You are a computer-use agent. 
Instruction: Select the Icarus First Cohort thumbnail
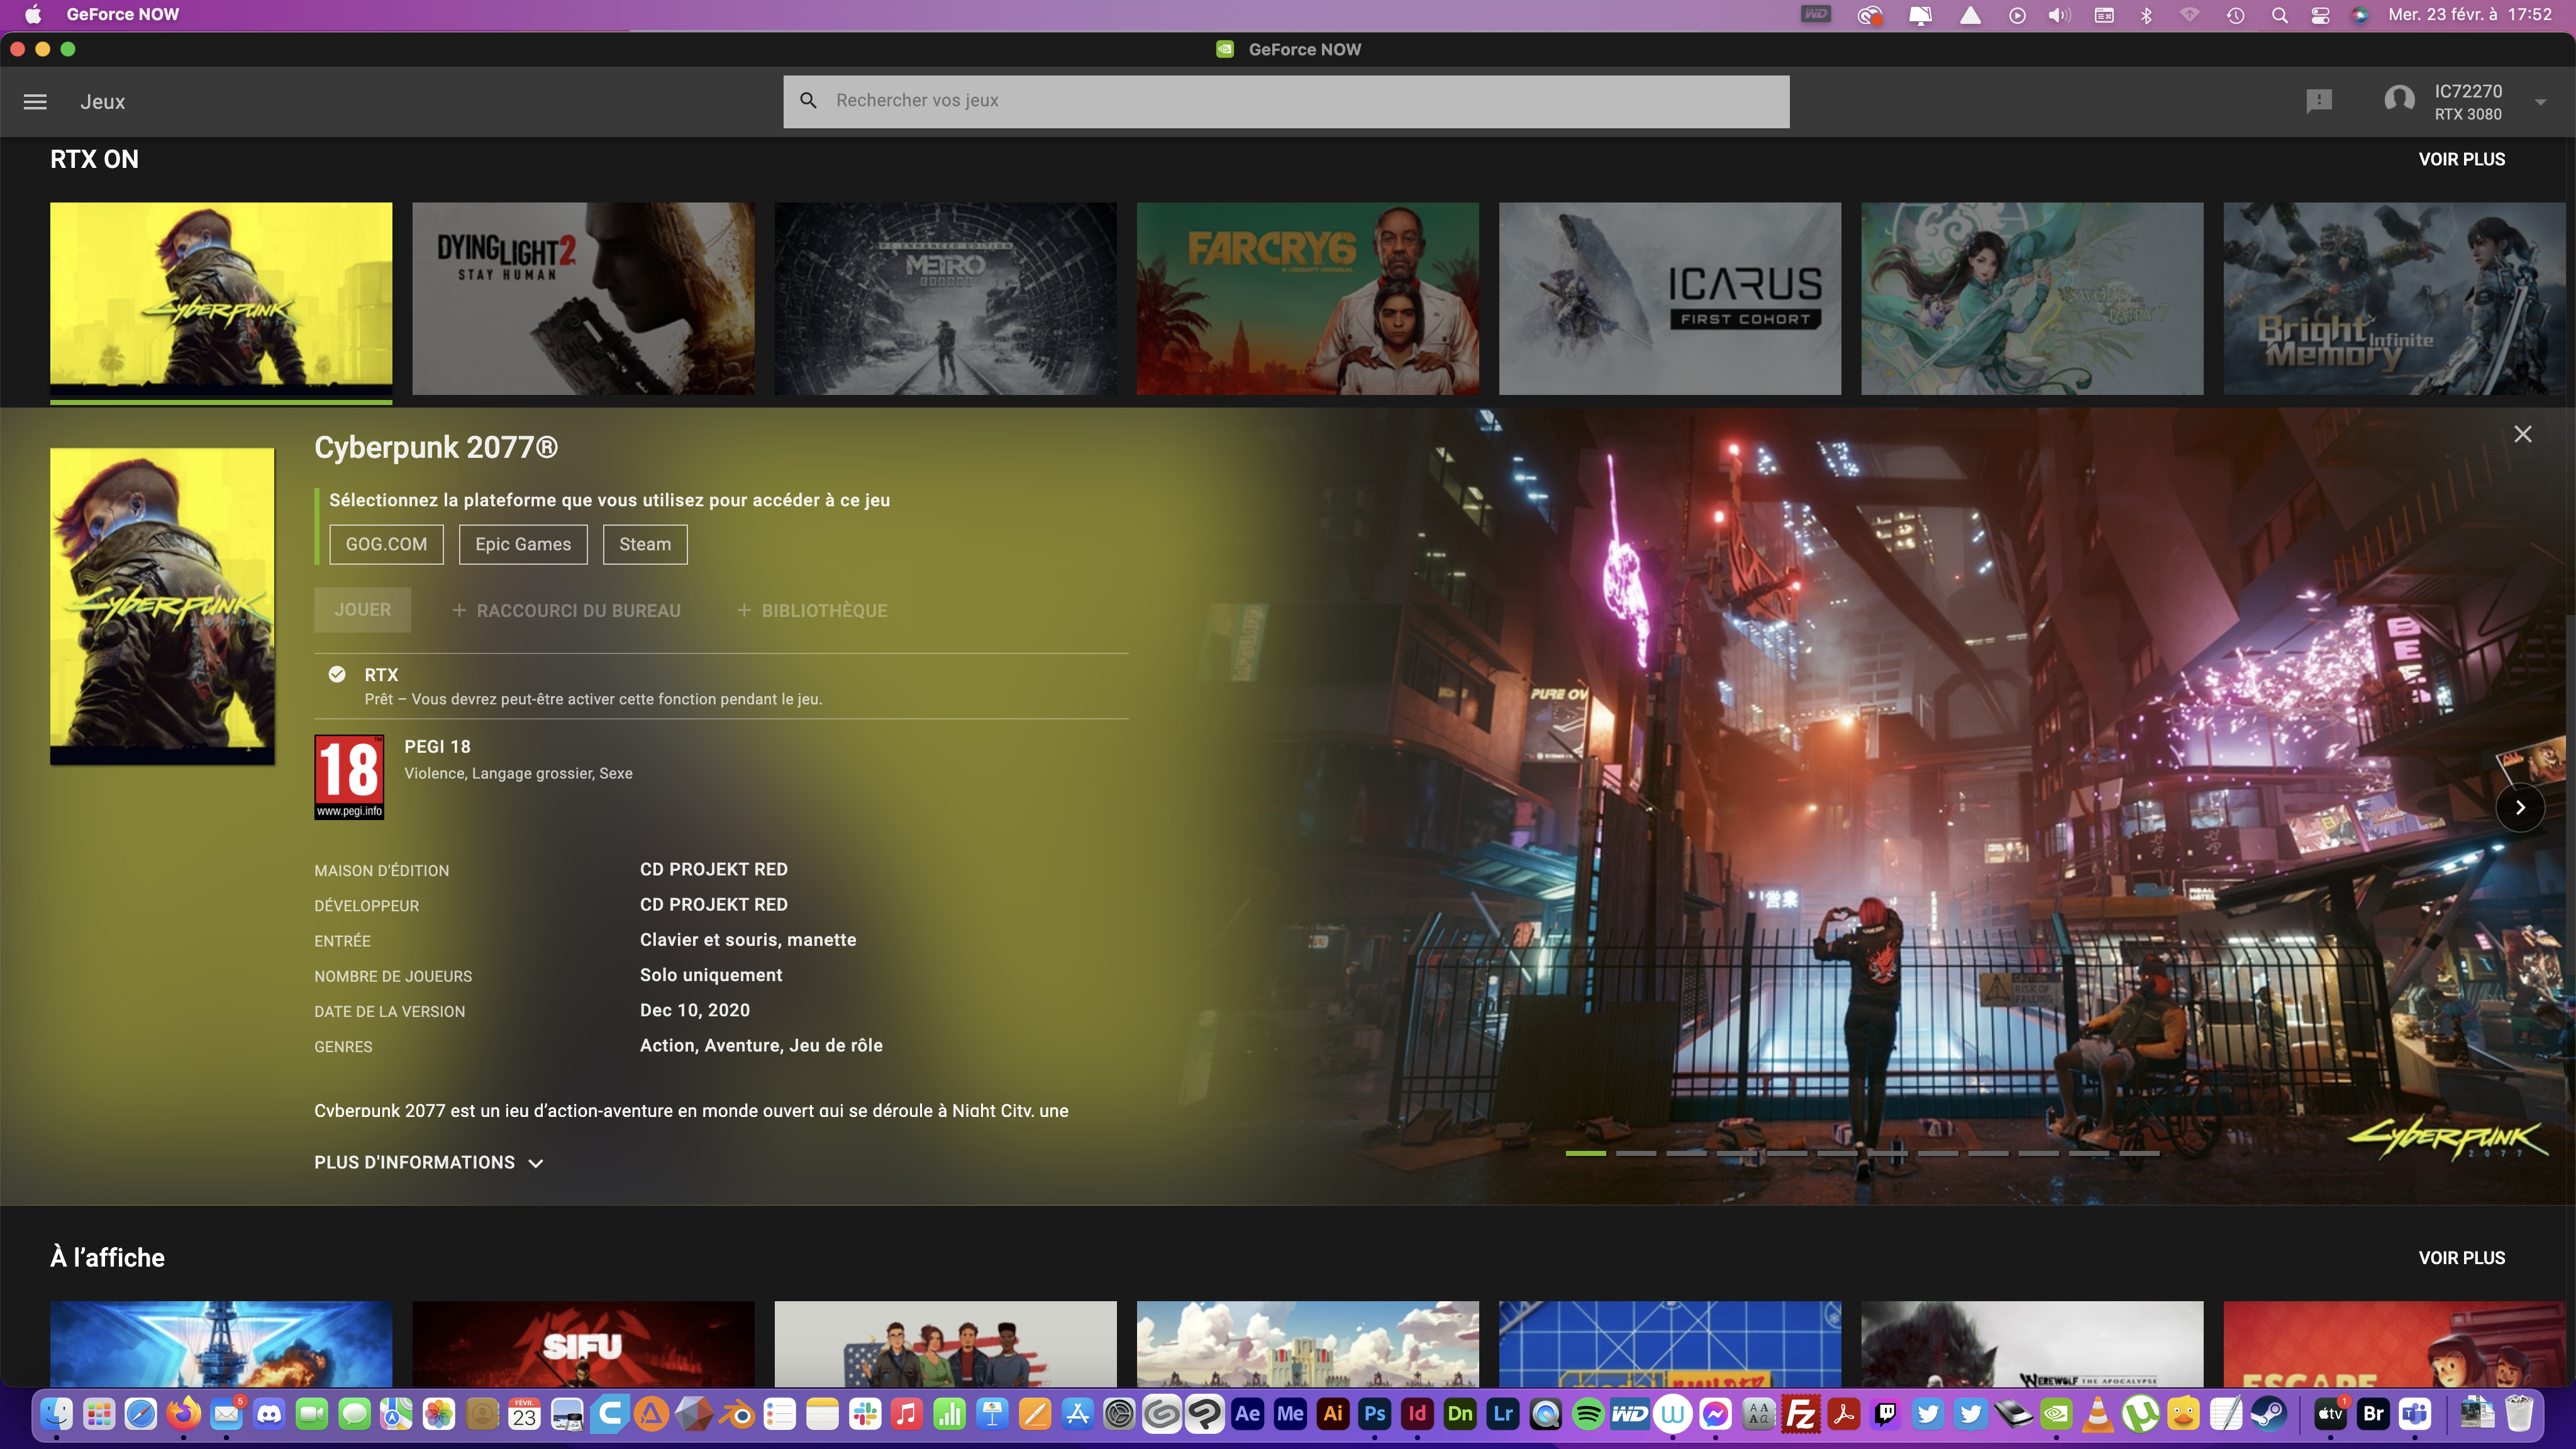[1669, 298]
